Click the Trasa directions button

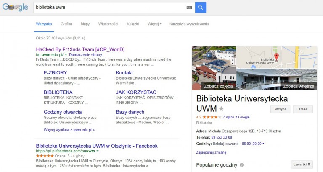click(x=303, y=109)
